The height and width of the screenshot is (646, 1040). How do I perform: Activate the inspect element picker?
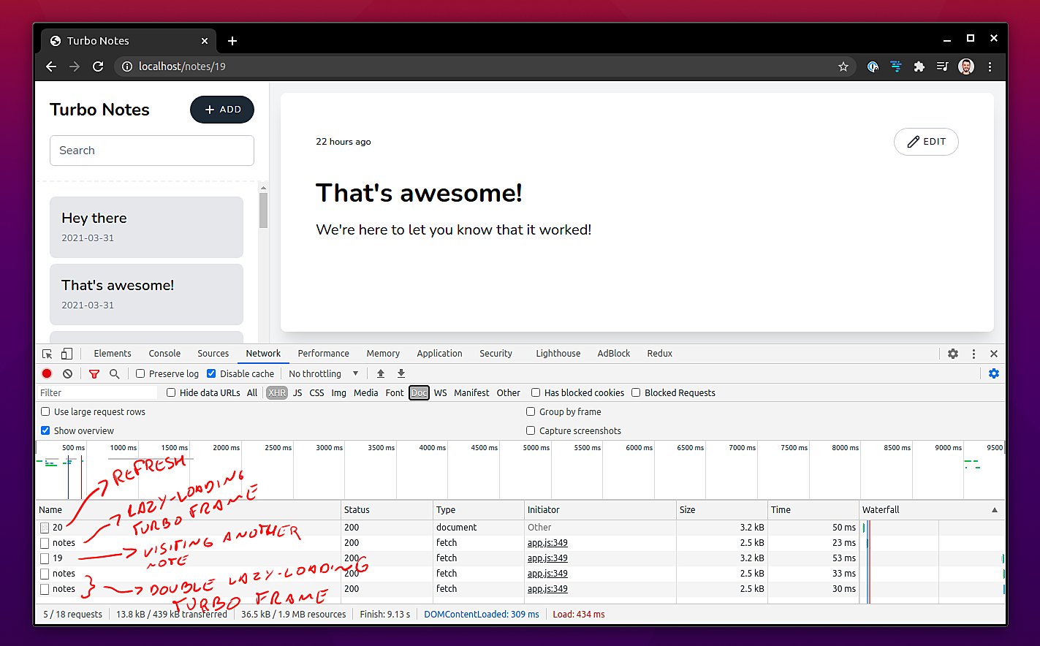(48, 354)
